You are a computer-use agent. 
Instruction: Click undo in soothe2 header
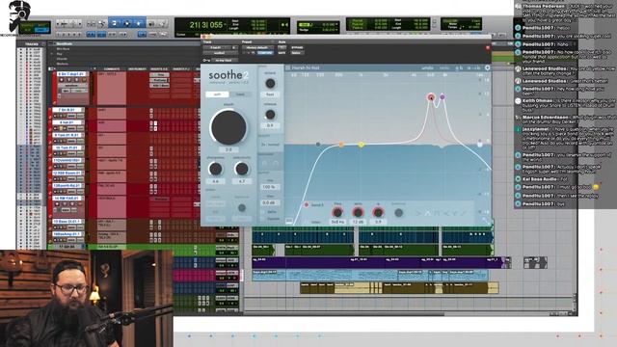(427, 67)
